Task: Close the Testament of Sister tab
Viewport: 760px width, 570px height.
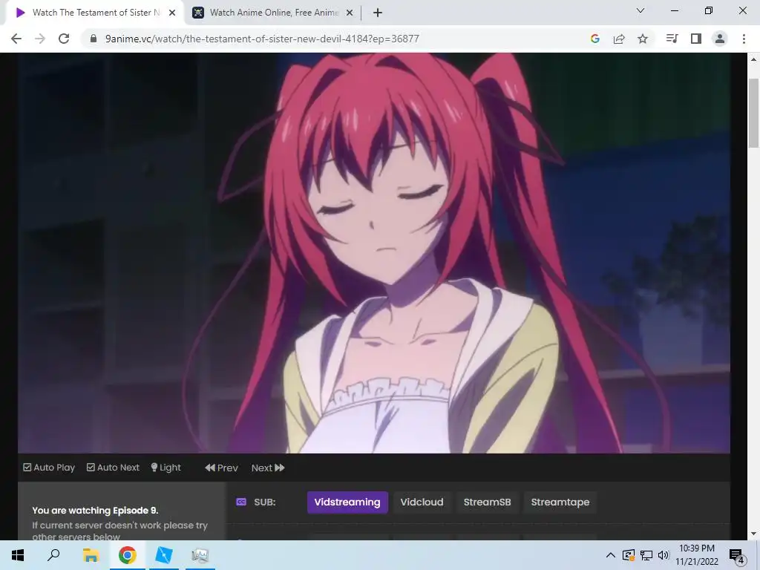Action: pos(172,13)
